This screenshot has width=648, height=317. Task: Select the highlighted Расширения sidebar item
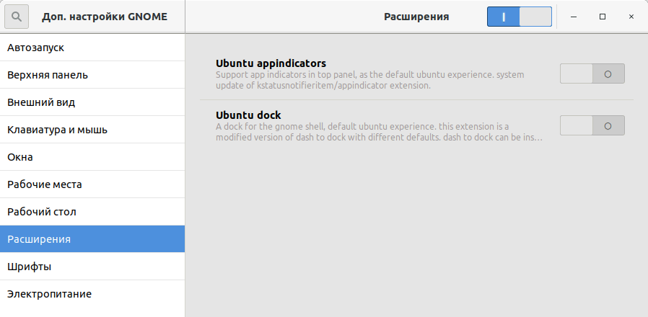click(x=92, y=239)
